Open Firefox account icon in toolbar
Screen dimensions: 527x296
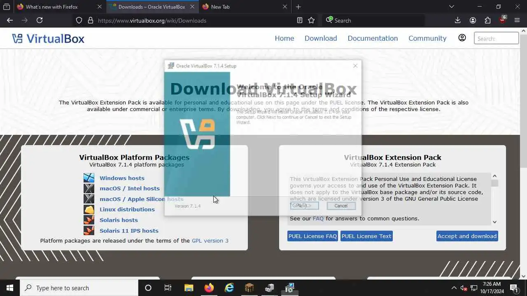pyautogui.click(x=473, y=20)
